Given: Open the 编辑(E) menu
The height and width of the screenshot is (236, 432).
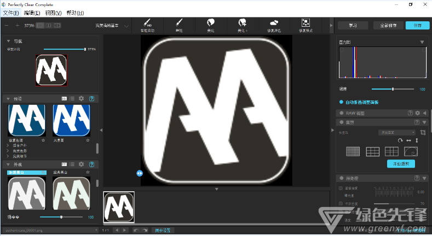Looking at the screenshot, I should (32, 13).
